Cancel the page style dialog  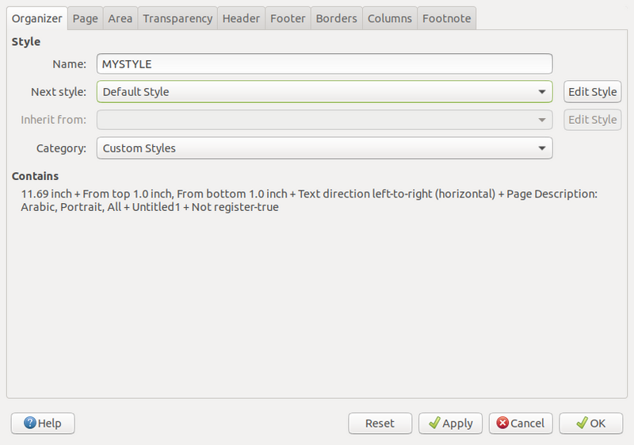pyautogui.click(x=521, y=423)
